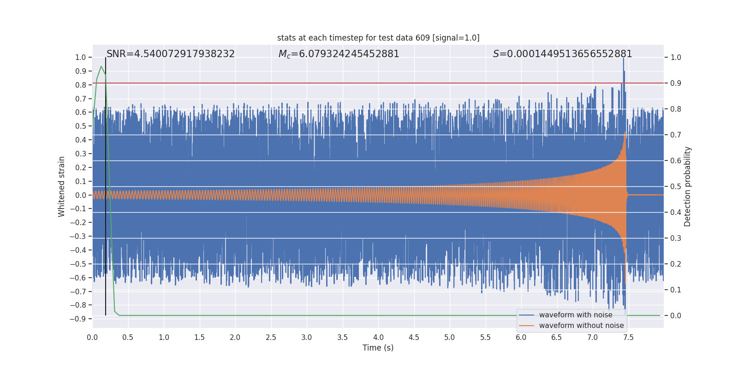
Task: Select the 2.0 tick on the time axis
Action: tap(235, 338)
